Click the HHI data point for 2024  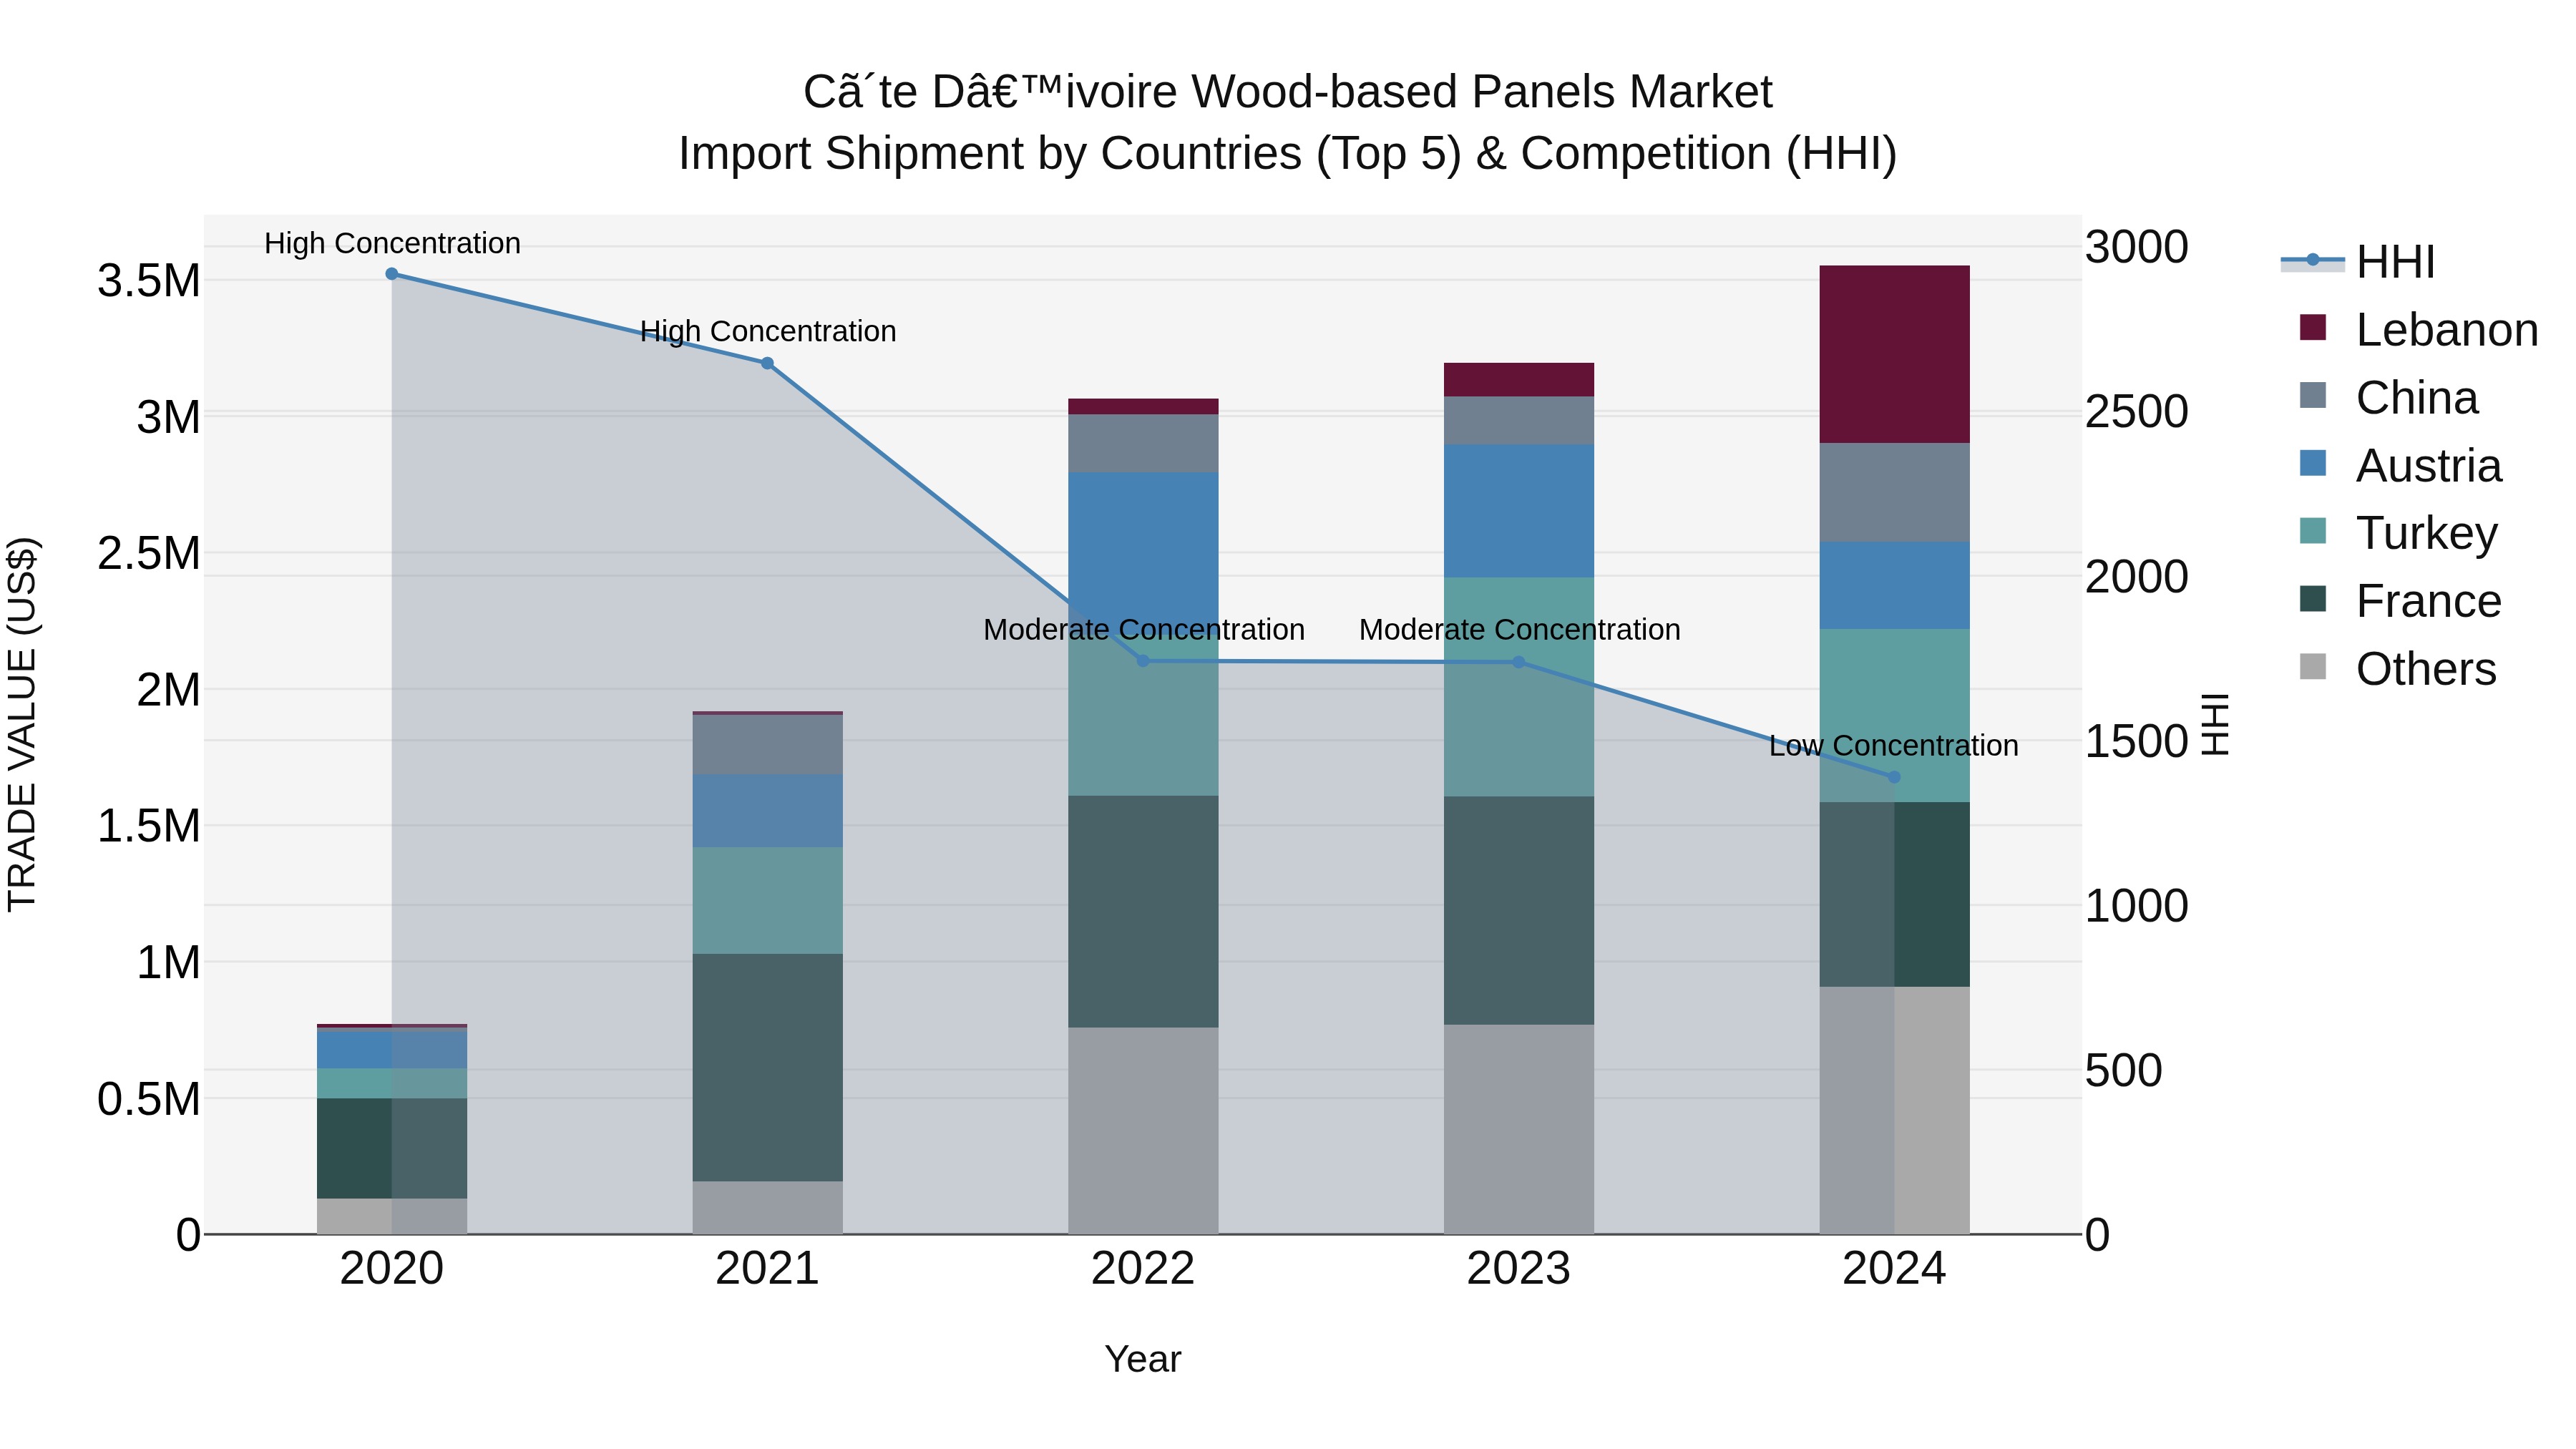pyautogui.click(x=1894, y=777)
